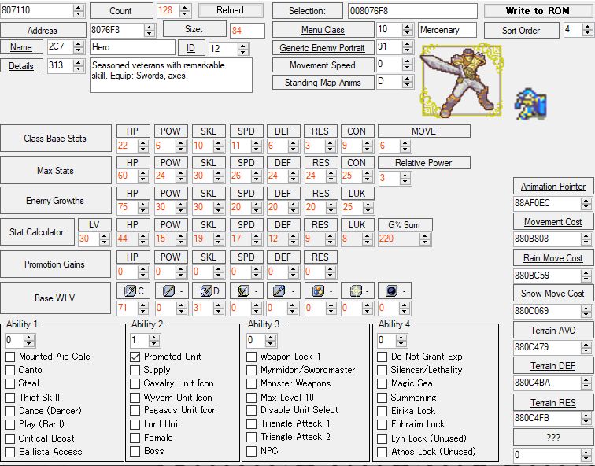The image size is (595, 466).
Task: Click the Selection address field
Action: pyautogui.click(x=412, y=11)
